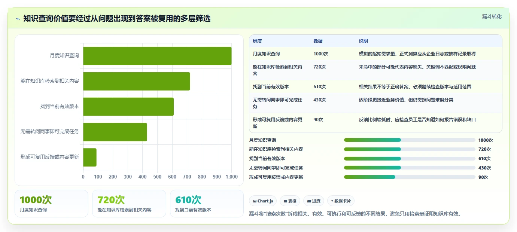Click the progress list label 月度知识查询
517x232 pixels.
[262, 140]
